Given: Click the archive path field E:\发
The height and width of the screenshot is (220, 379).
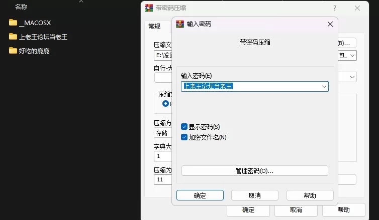Looking at the screenshot, I should [x=163, y=56].
